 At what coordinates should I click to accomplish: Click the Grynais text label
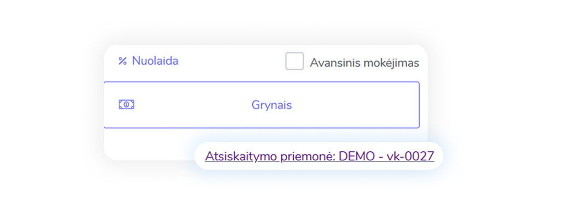tap(271, 105)
